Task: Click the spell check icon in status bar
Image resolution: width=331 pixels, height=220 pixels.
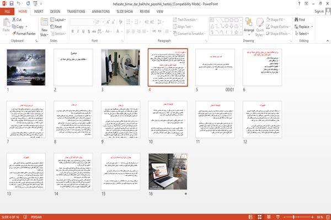Action: (x=25, y=217)
